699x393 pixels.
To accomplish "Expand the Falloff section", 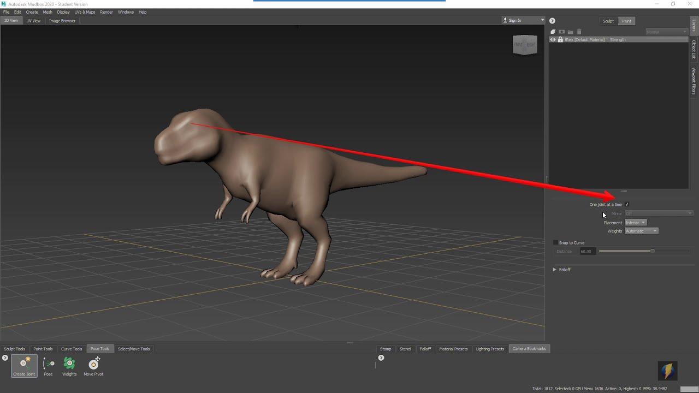I will point(554,270).
